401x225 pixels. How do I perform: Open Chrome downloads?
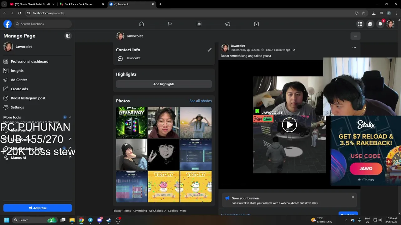374,13
